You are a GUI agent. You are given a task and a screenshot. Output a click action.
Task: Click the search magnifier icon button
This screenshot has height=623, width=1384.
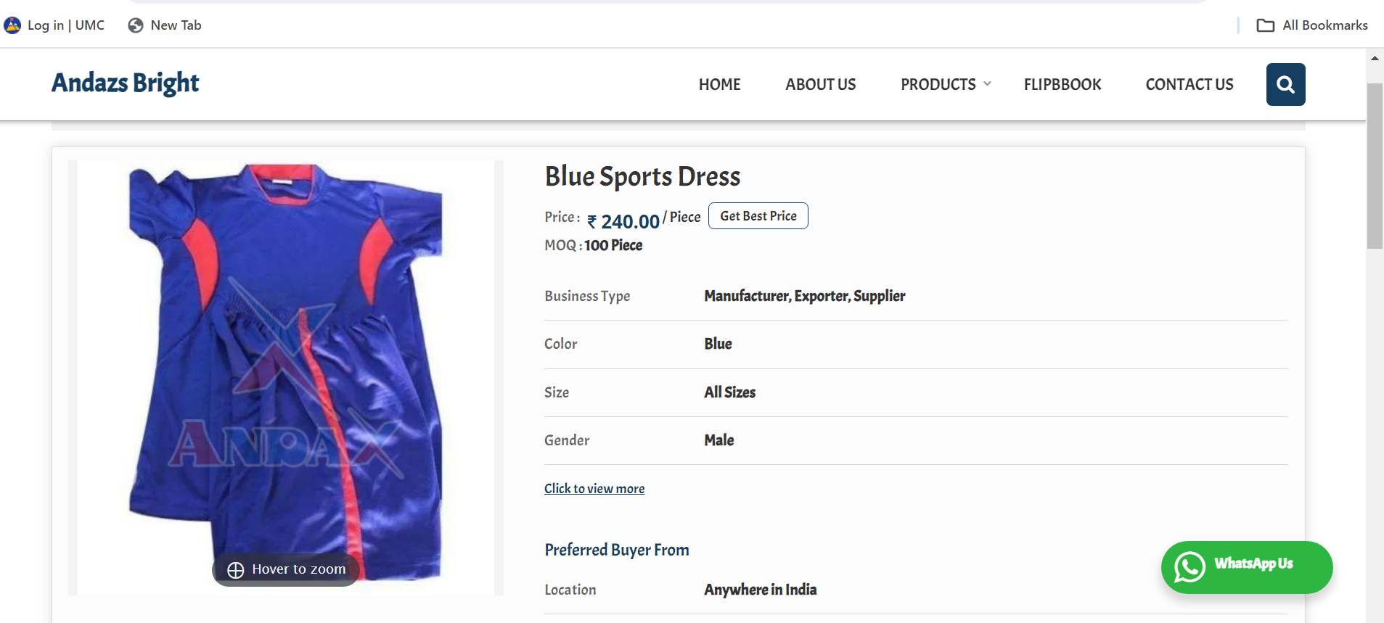[x=1285, y=84]
